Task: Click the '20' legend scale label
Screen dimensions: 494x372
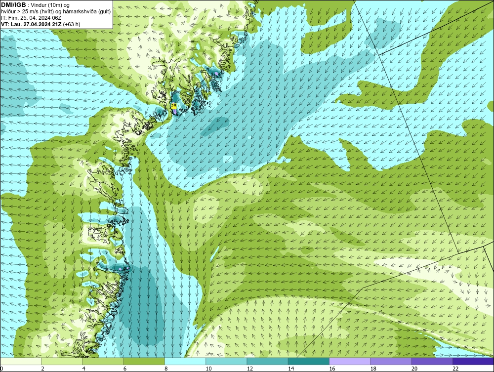Action: coord(414,369)
